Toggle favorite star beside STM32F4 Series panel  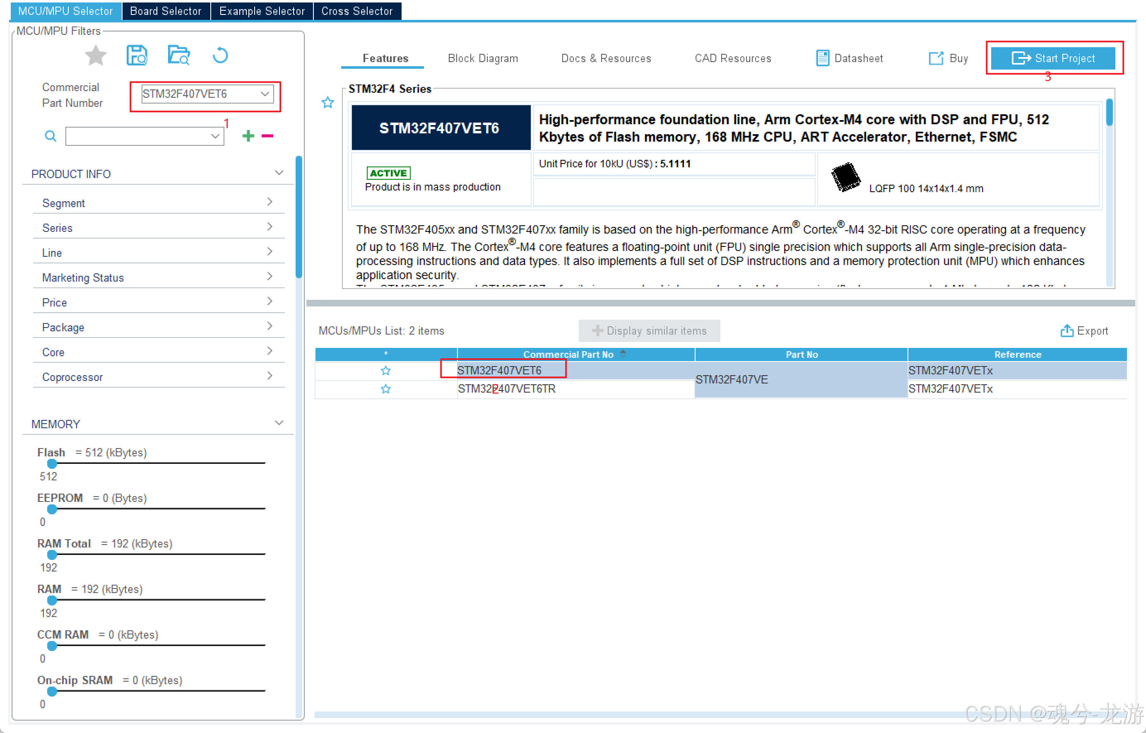[x=327, y=102]
